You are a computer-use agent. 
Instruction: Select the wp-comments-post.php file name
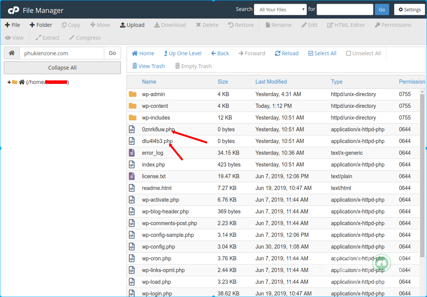pos(169,223)
